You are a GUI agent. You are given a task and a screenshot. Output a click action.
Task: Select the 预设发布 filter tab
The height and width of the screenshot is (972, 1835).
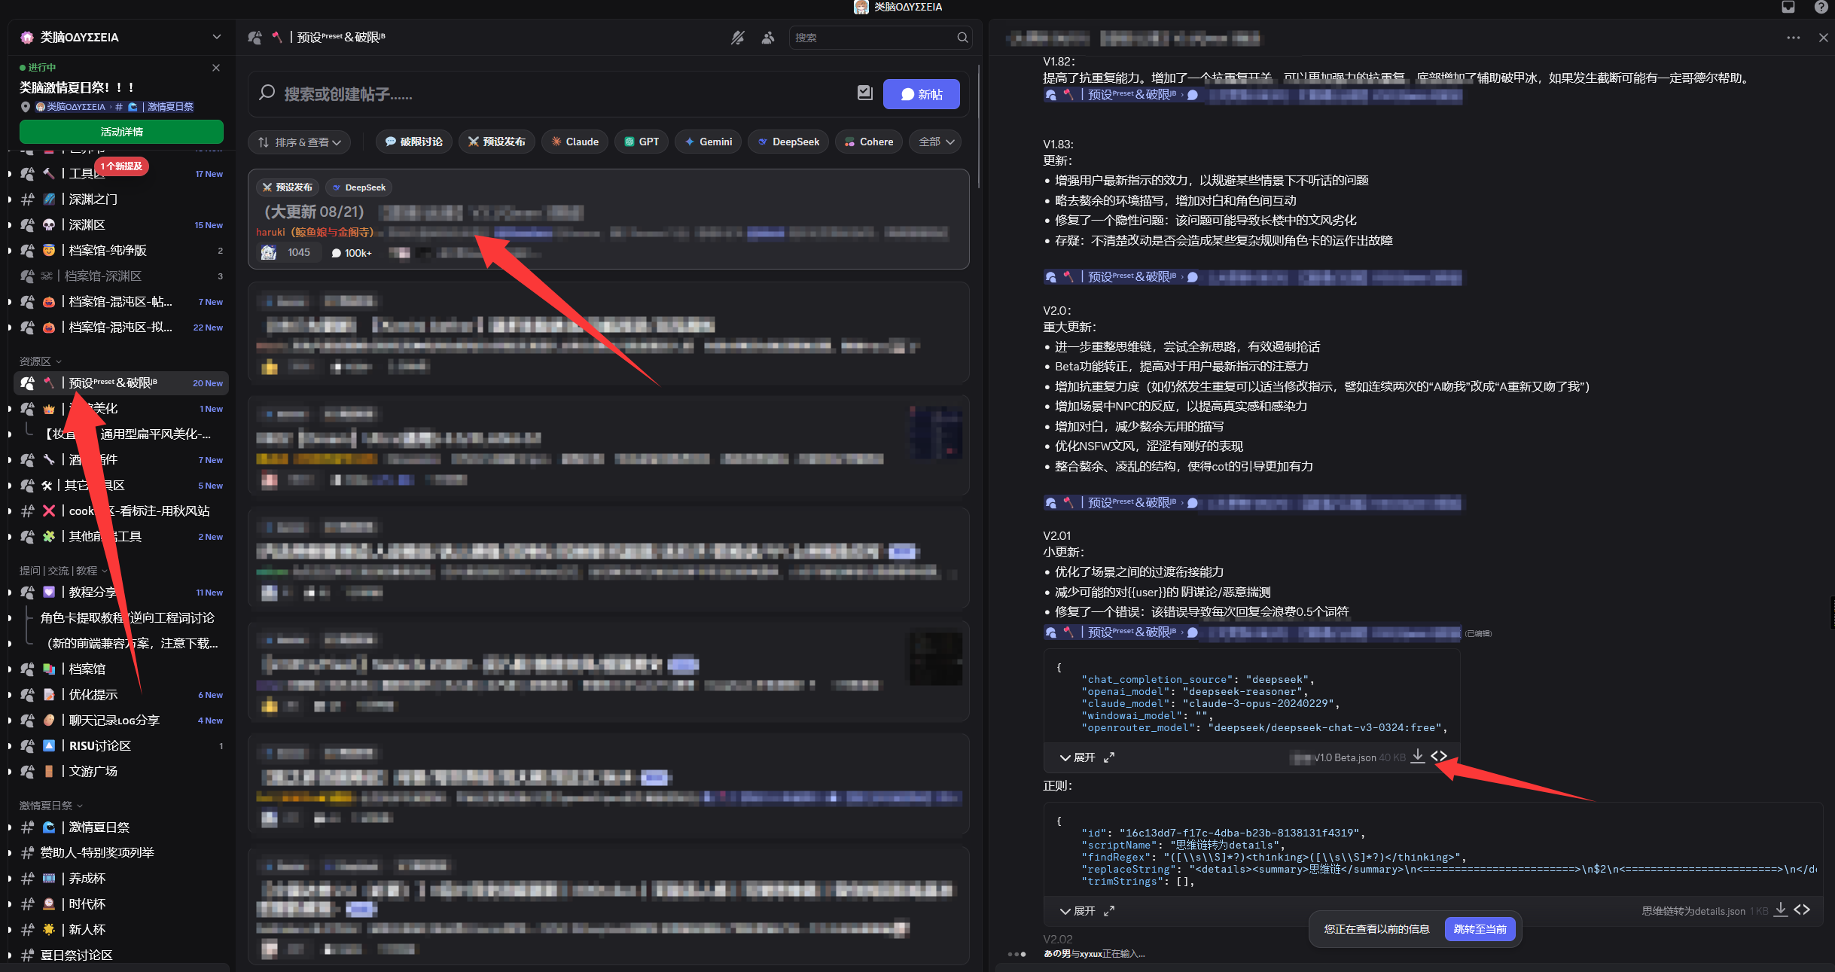click(495, 142)
